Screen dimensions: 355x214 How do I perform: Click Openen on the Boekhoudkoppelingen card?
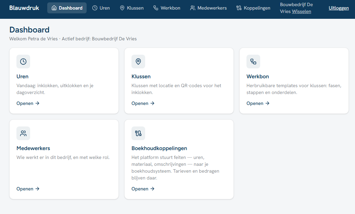143,189
